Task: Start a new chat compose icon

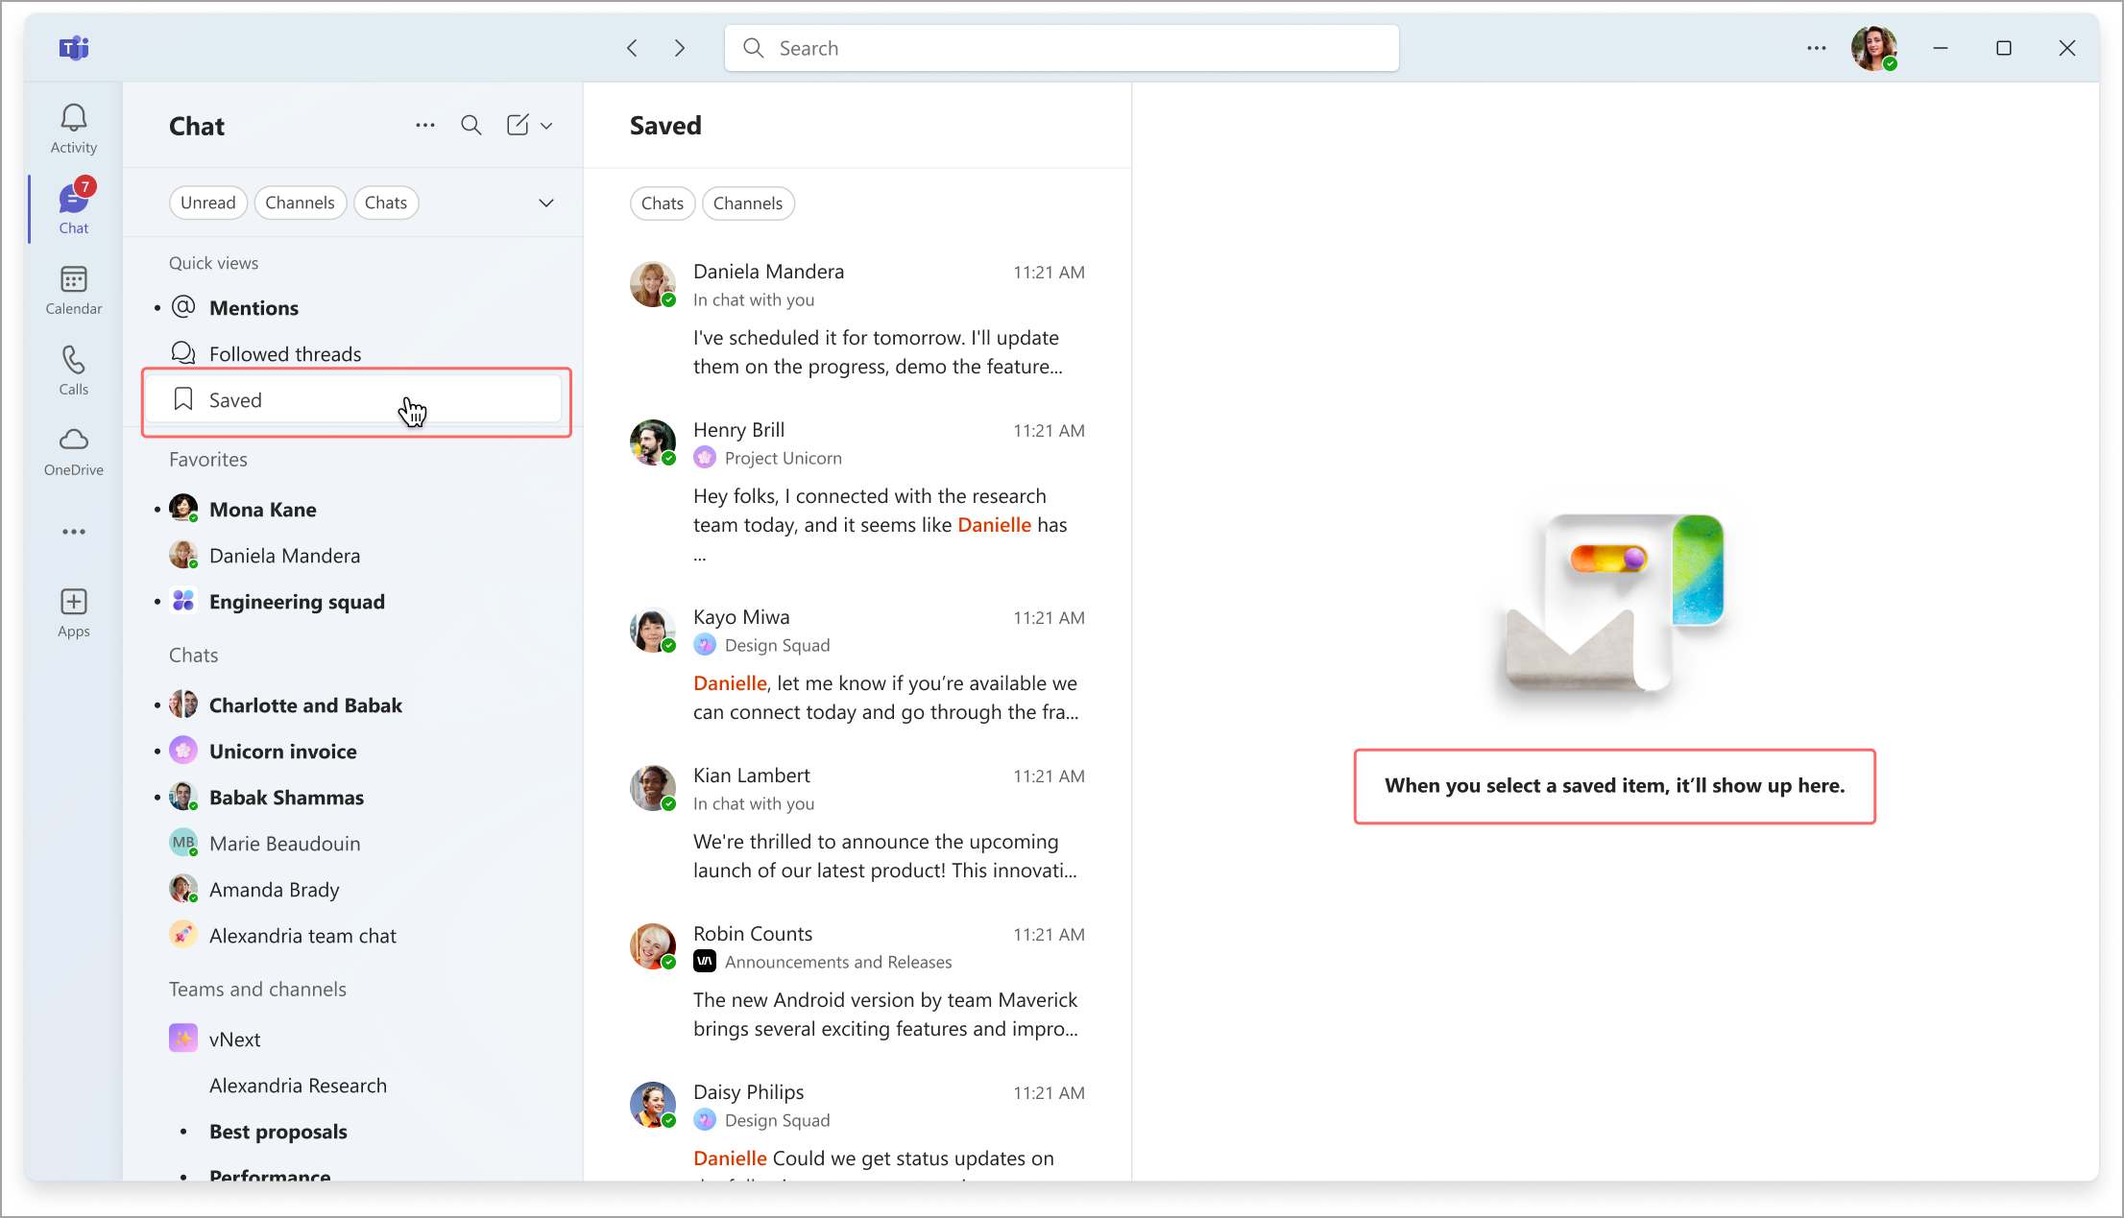Action: pyautogui.click(x=518, y=125)
